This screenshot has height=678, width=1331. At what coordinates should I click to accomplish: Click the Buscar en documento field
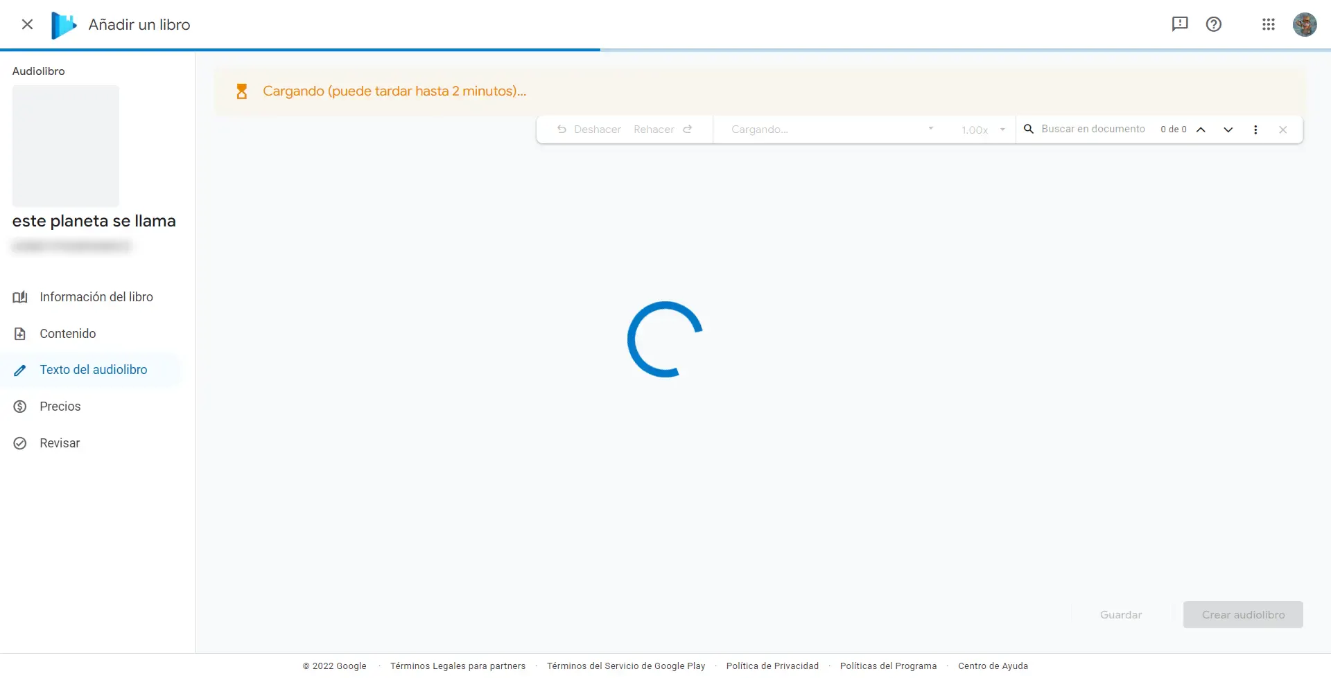[x=1093, y=129]
